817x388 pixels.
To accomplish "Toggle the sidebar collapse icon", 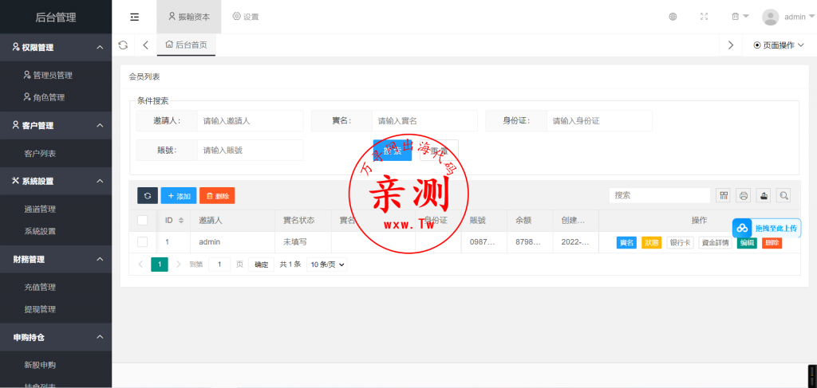I will 134,17.
